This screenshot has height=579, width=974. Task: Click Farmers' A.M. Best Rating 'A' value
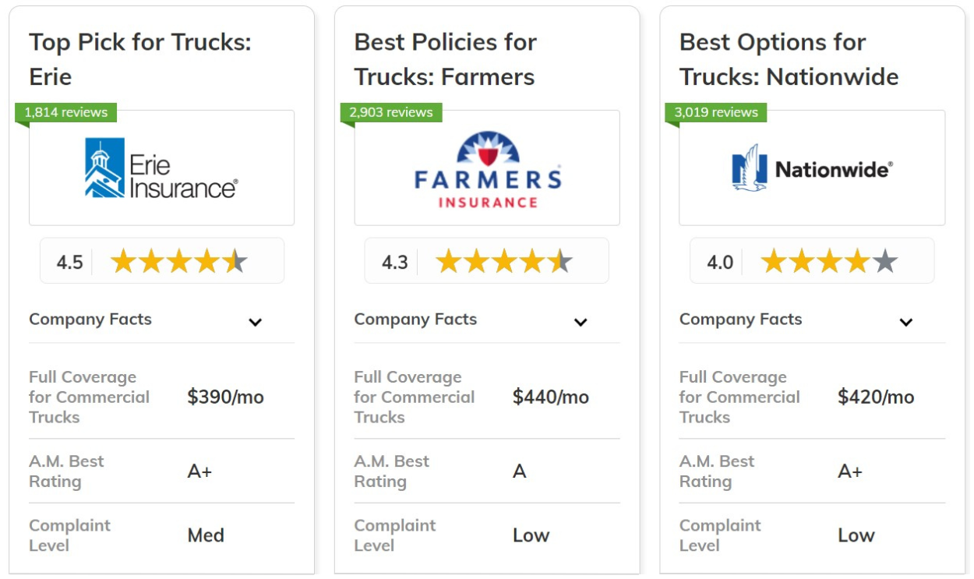click(520, 471)
